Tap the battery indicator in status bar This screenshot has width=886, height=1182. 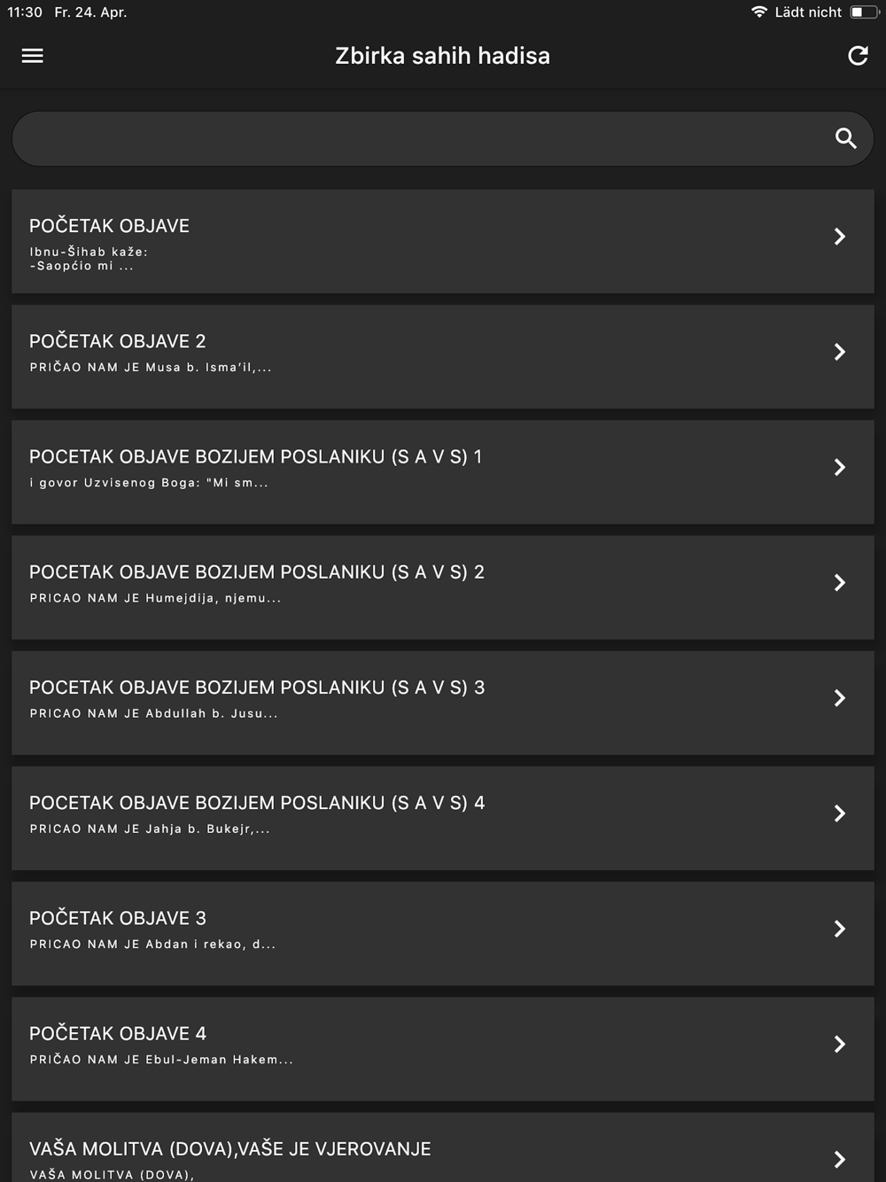[x=863, y=12]
